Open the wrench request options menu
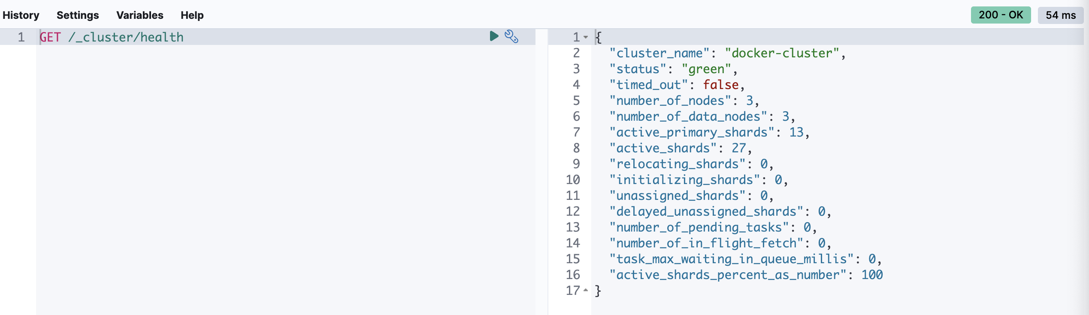This screenshot has width=1089, height=315. point(511,36)
